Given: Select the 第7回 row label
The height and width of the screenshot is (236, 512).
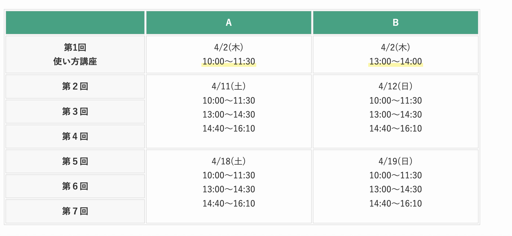Looking at the screenshot, I should (x=75, y=211).
